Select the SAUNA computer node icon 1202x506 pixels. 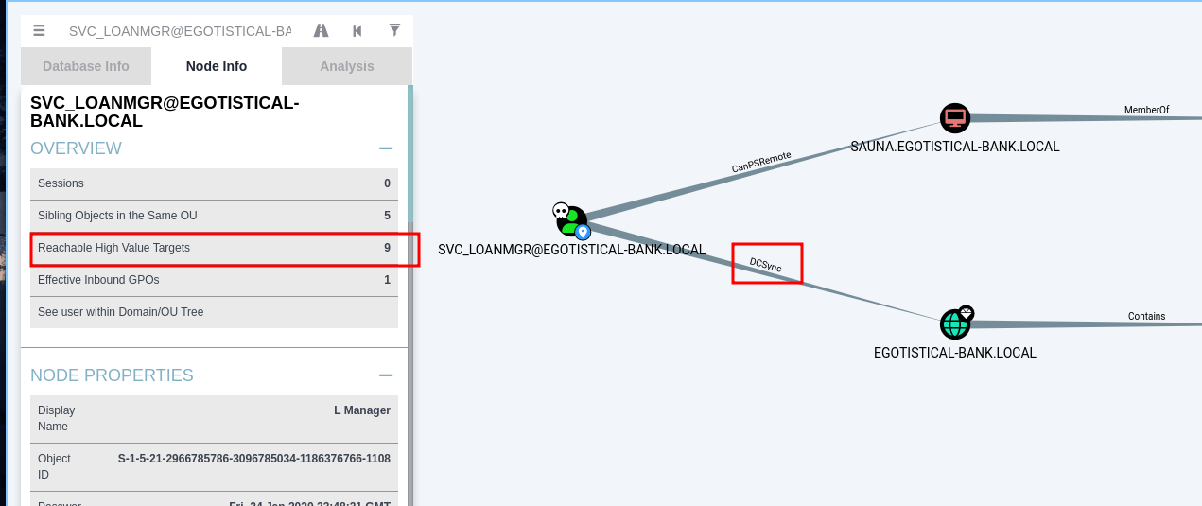point(955,118)
